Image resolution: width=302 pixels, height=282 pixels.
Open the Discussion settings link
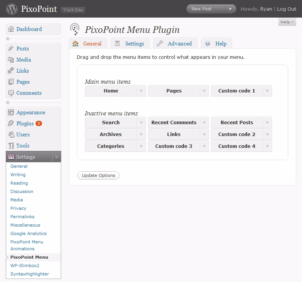click(22, 191)
